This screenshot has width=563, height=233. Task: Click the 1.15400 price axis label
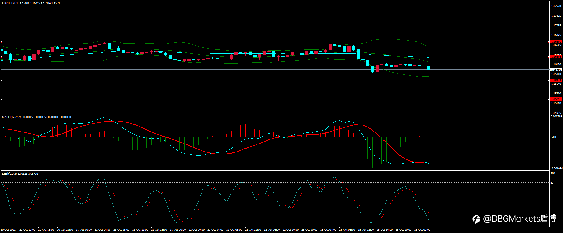point(556,94)
